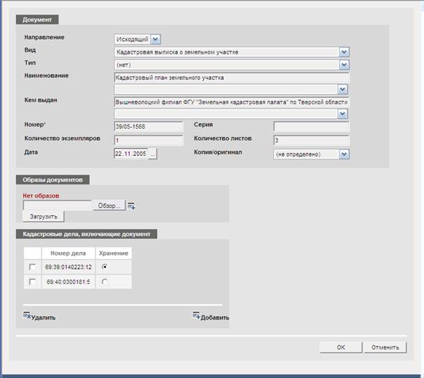Expand the Вид dropdown list
The height and width of the screenshot is (378, 424).
[343, 52]
